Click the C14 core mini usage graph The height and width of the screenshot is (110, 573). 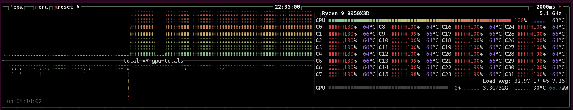point(399,68)
